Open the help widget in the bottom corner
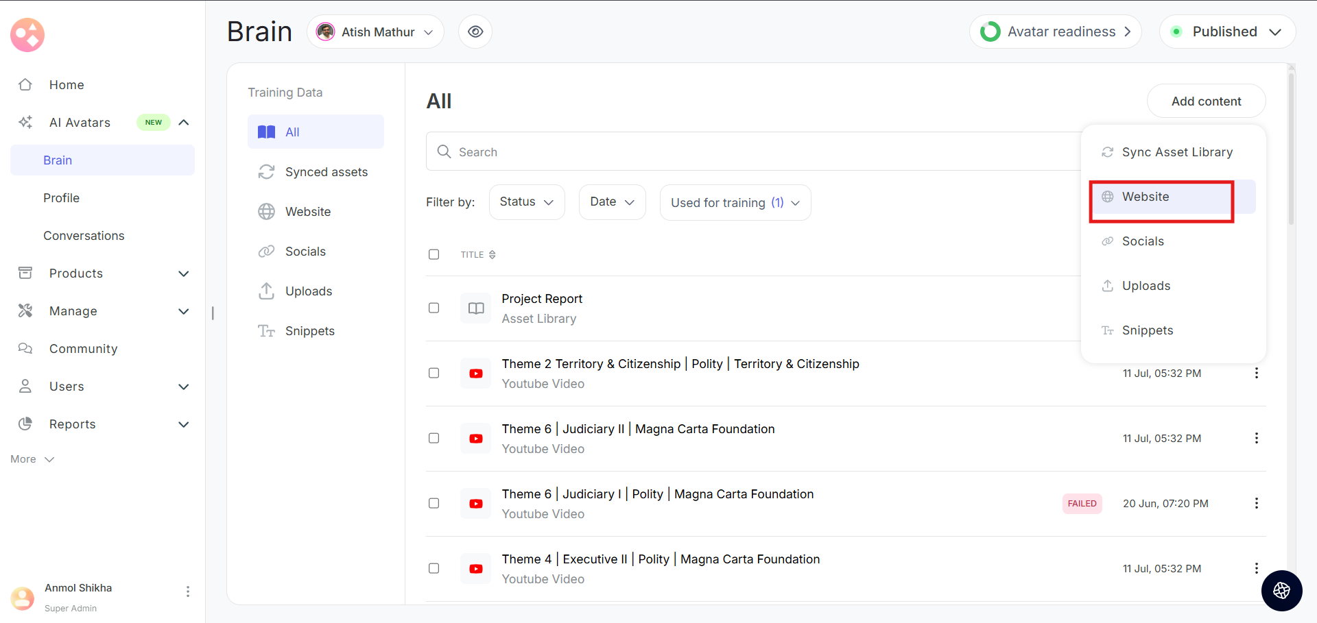 pyautogui.click(x=1281, y=590)
